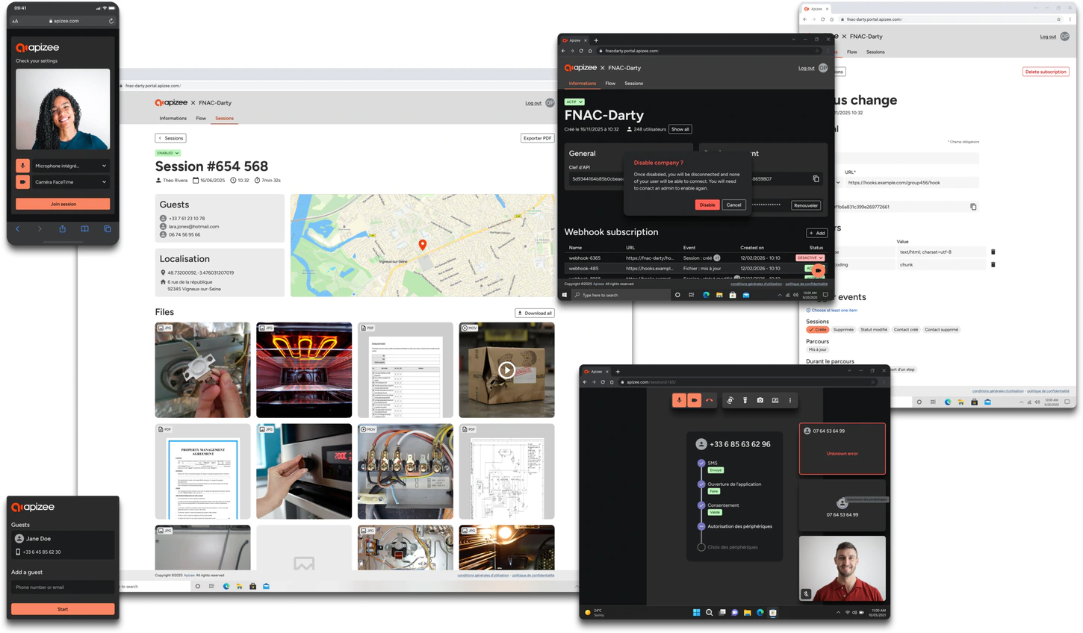
Task: Confirm Disable in Disable company dialog
Action: point(707,205)
